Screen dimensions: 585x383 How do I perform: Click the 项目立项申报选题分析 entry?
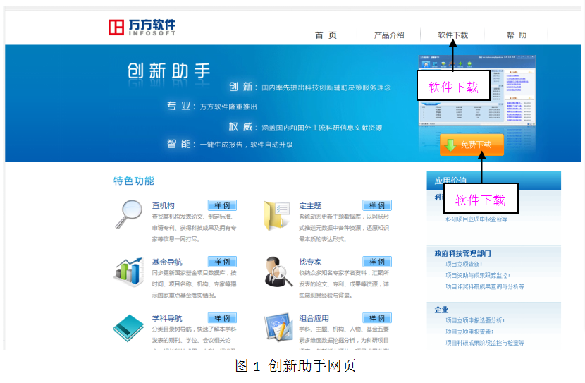474,321
